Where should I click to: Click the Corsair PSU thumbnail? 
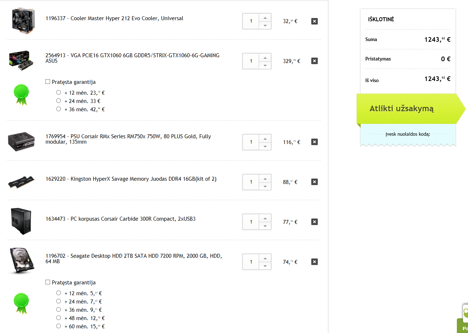pos(21,141)
